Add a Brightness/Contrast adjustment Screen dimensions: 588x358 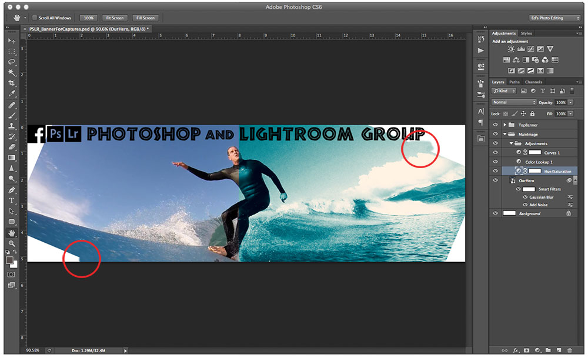[511, 49]
